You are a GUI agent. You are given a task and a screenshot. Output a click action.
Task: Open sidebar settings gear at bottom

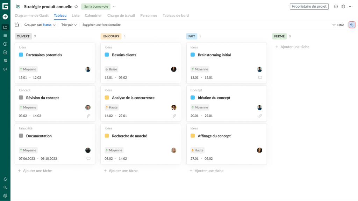pyautogui.click(x=5, y=196)
